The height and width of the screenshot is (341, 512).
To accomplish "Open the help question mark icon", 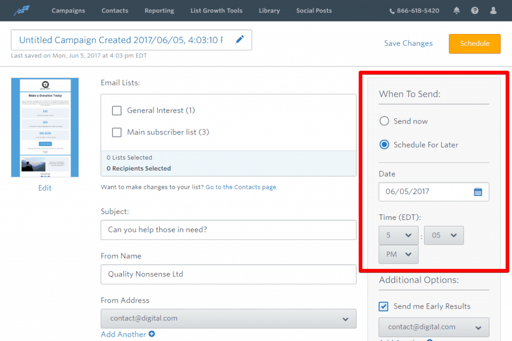I will coord(475,10).
